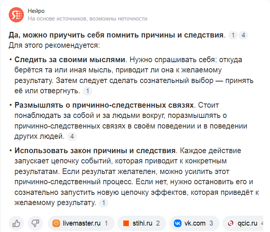Screen dimensions: 270x232
Task: Click the livemaster.ru orange favicon
Action: click(x=56, y=223)
